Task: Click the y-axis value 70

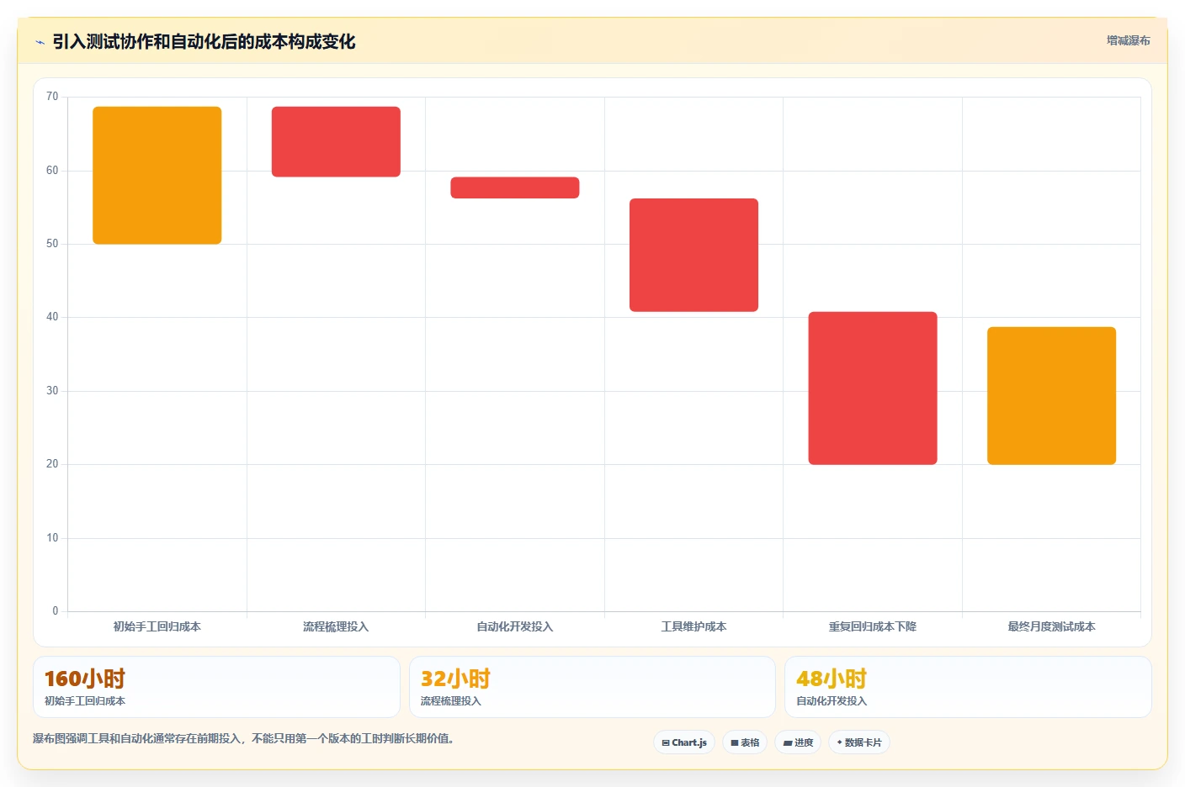Action: pyautogui.click(x=52, y=97)
